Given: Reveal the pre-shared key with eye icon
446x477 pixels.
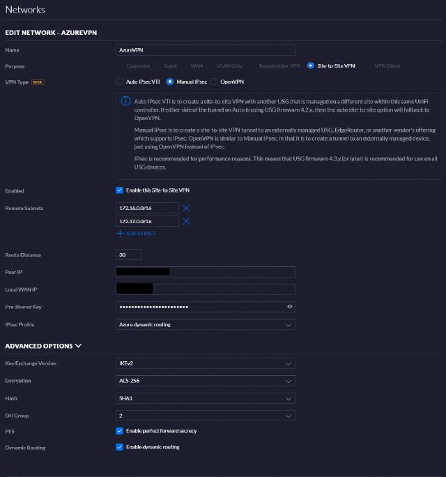Looking at the screenshot, I should click(x=290, y=307).
